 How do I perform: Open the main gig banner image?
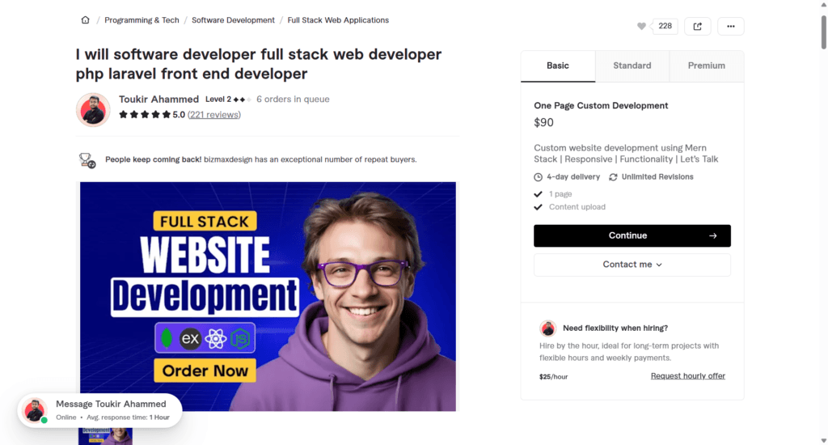268,296
